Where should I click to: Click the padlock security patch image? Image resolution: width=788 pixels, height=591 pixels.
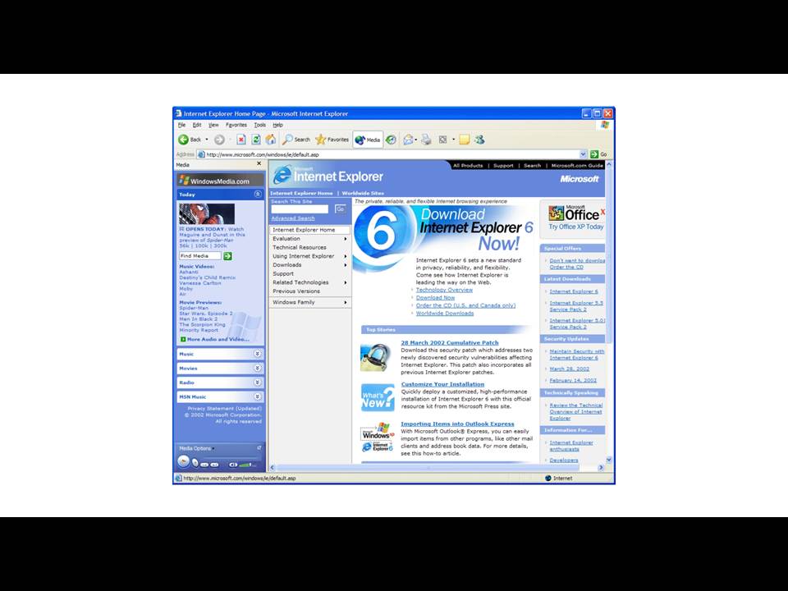pos(375,357)
